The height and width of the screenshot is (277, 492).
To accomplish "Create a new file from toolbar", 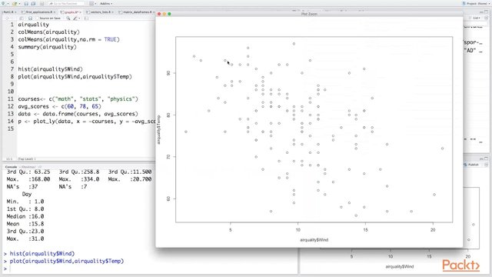I will [3, 3].
